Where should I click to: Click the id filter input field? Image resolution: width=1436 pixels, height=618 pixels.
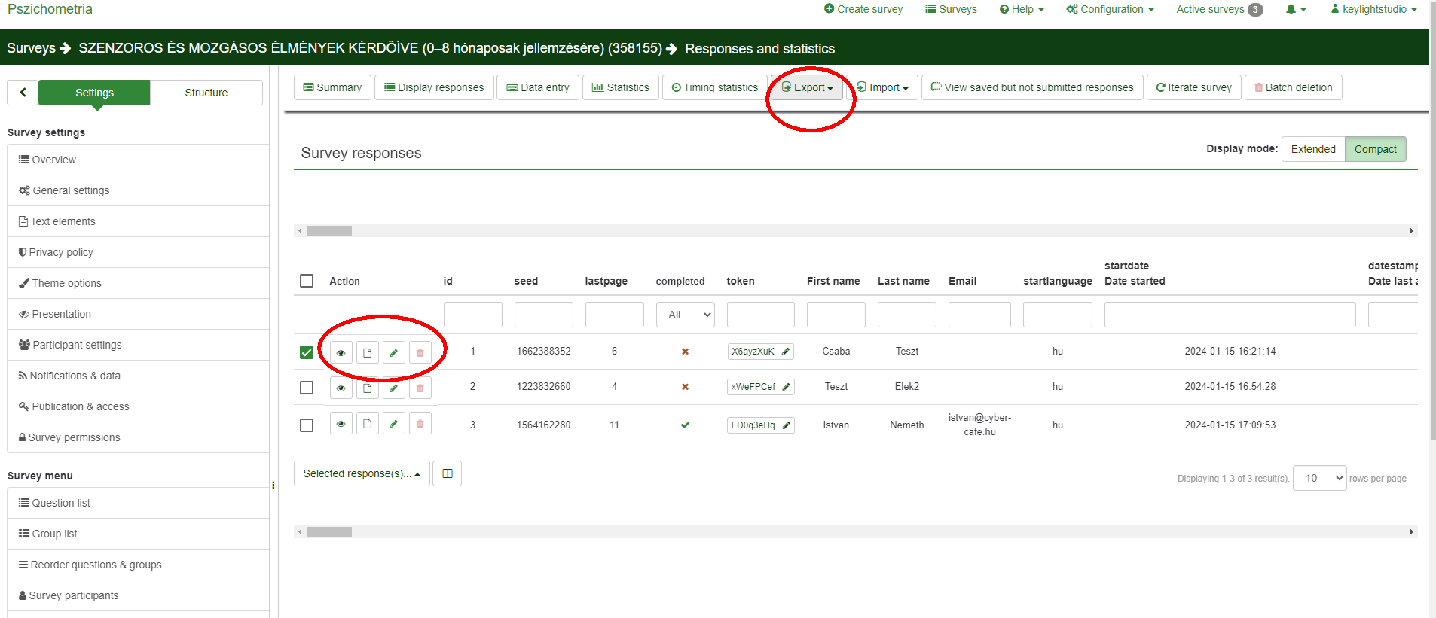point(472,315)
